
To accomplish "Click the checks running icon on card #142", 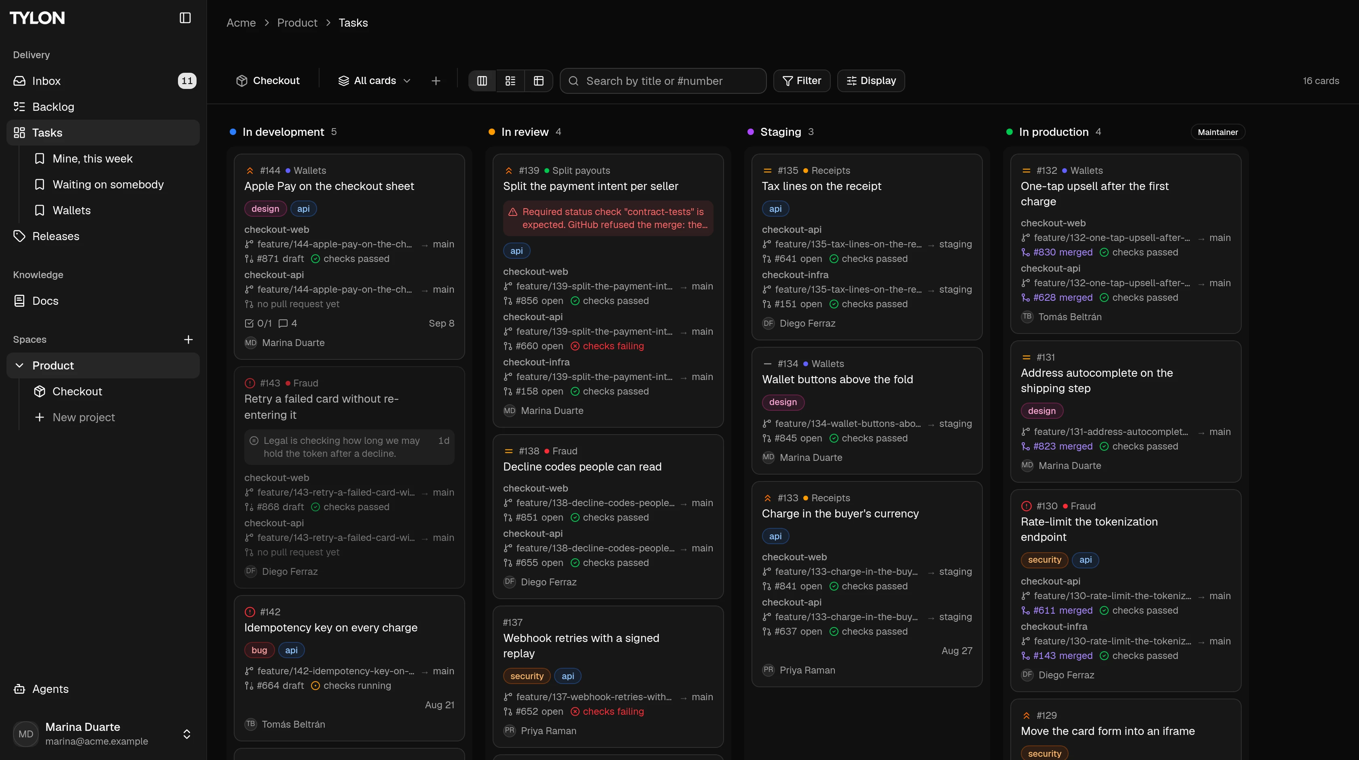I will (x=315, y=686).
